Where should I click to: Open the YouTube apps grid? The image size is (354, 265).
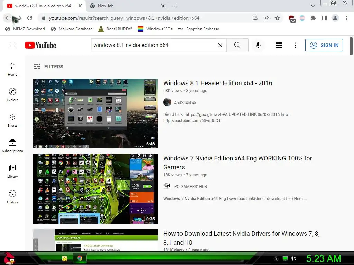[279, 45]
